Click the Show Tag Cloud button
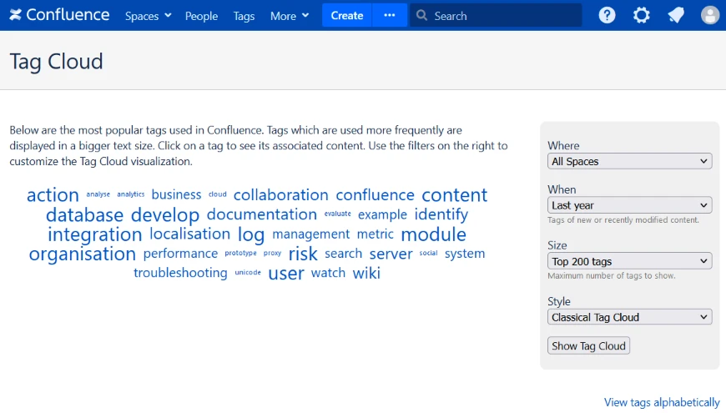 [x=588, y=346]
